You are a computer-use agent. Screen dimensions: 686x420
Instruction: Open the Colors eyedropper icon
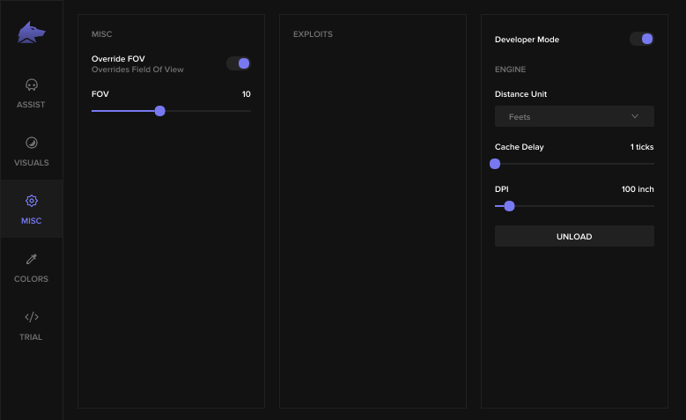32,259
